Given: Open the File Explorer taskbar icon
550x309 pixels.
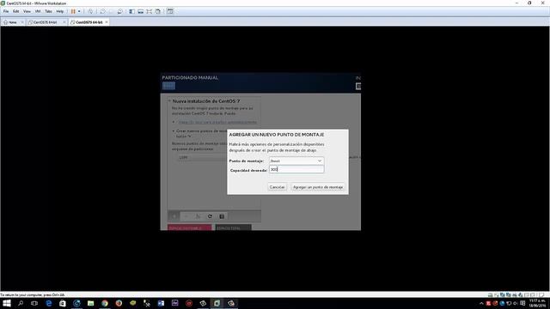Looking at the screenshot, I should (91, 303).
